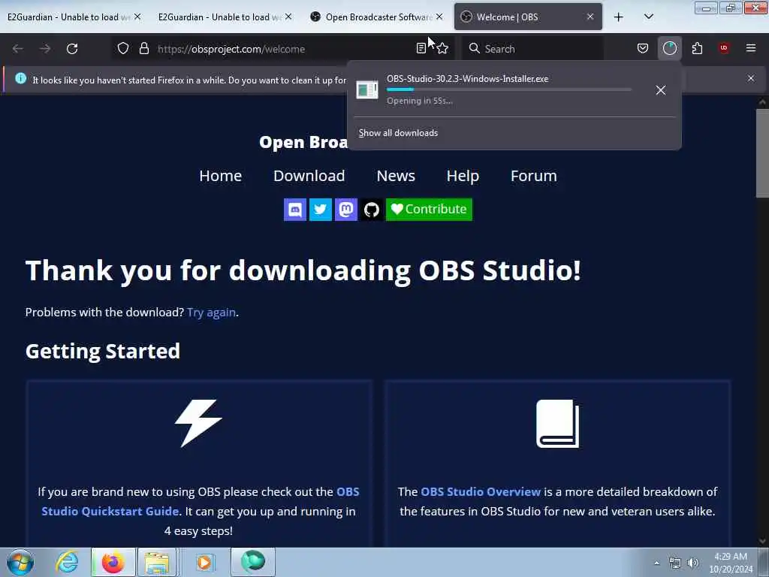This screenshot has width=769, height=577.
Task: Click the taskbar clock showing 4:29 AM
Action: point(730,562)
